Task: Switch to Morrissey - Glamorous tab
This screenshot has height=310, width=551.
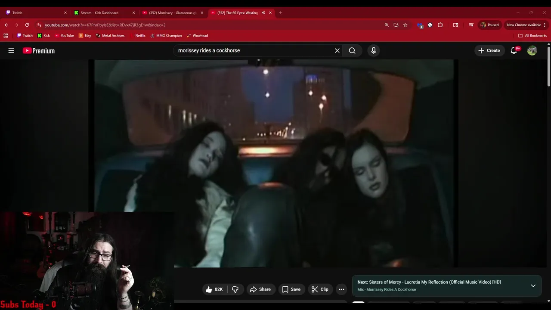Action: click(172, 13)
